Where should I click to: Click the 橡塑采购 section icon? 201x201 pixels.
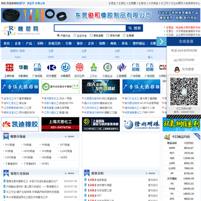click(x=87, y=173)
